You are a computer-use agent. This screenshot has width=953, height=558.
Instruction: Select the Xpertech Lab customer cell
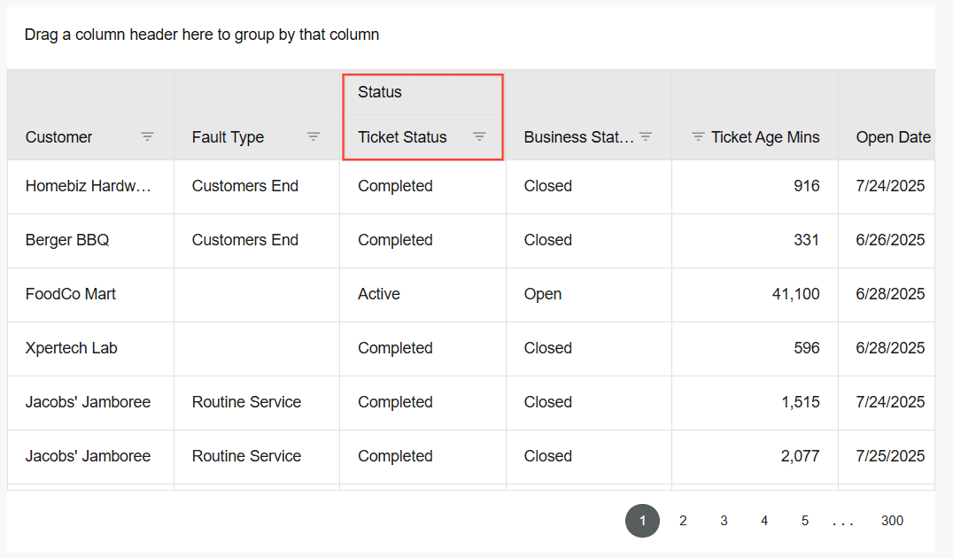coord(71,348)
